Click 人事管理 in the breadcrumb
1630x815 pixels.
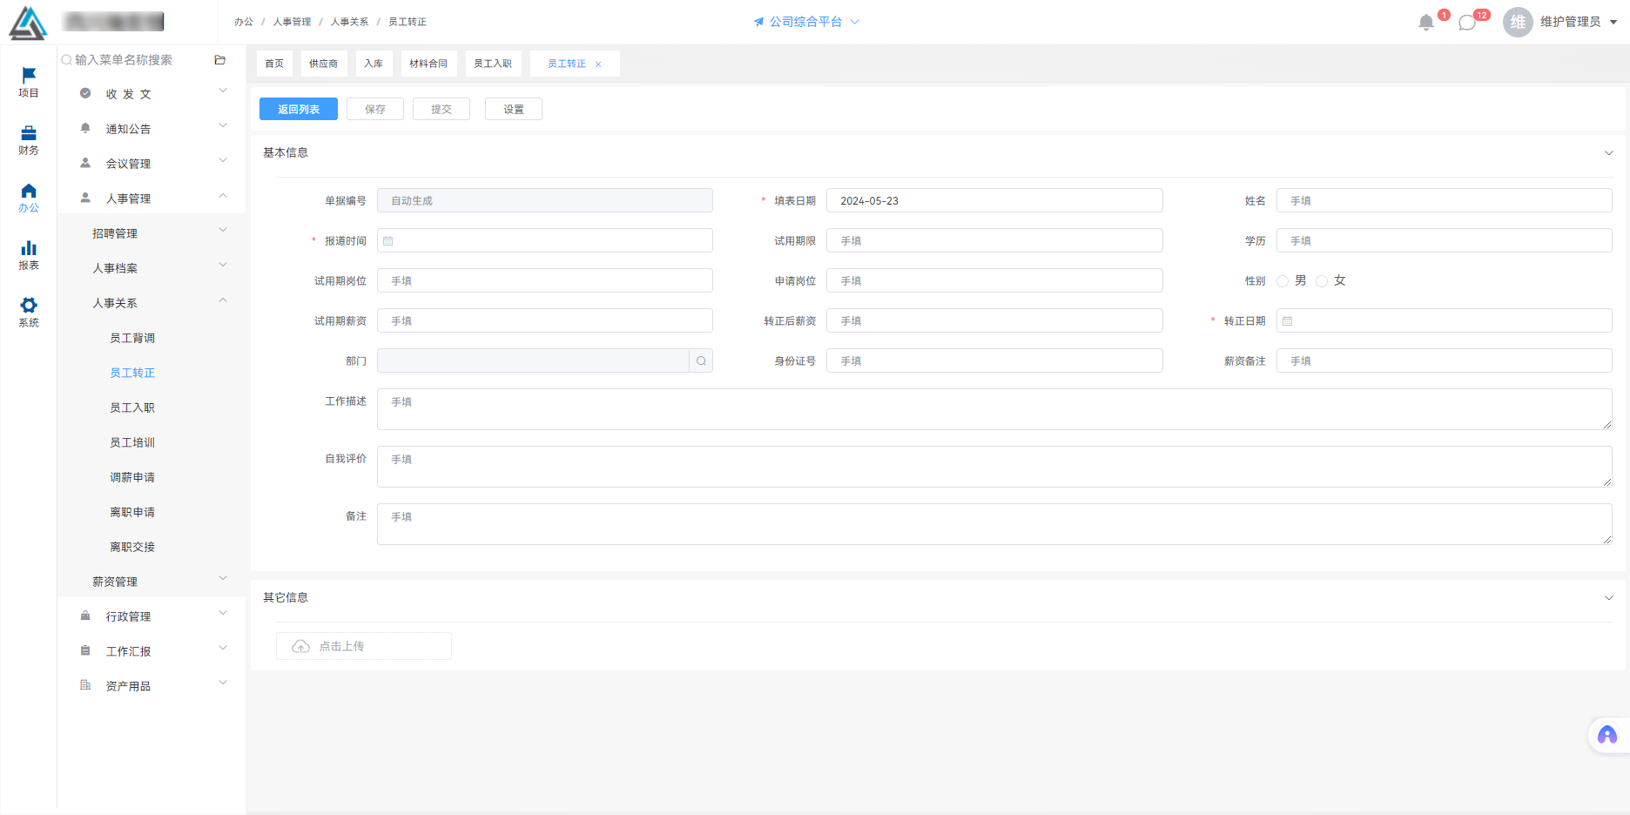(x=292, y=22)
